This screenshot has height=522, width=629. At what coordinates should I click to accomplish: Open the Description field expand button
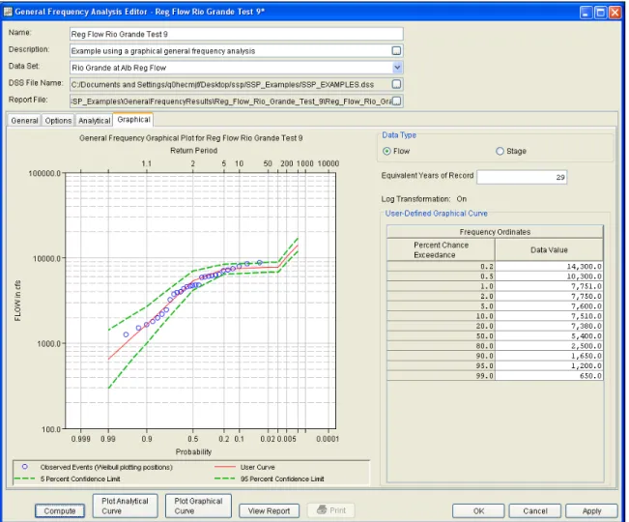396,51
